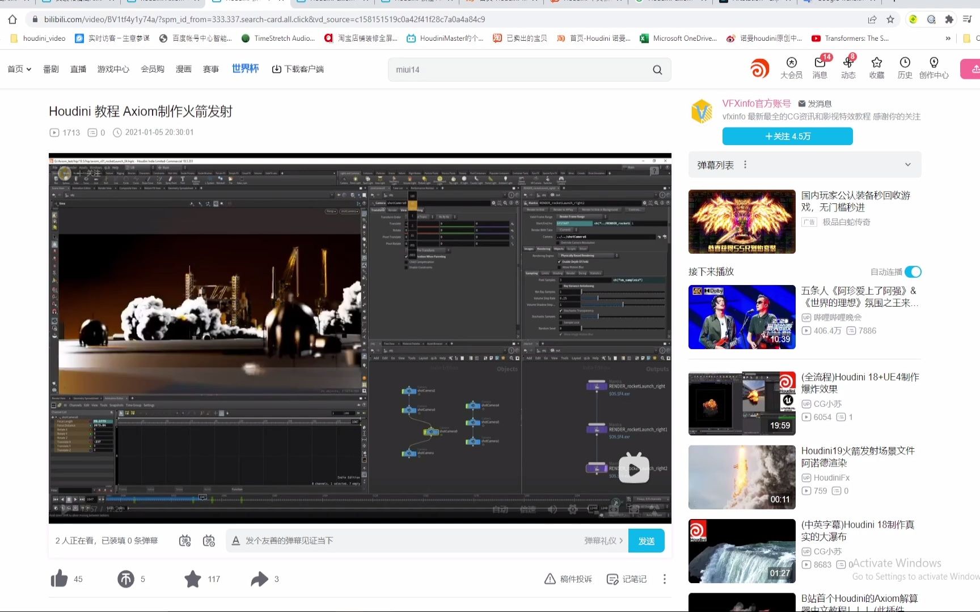Favorite the video with star icon
This screenshot has width=980, height=612.
193,579
